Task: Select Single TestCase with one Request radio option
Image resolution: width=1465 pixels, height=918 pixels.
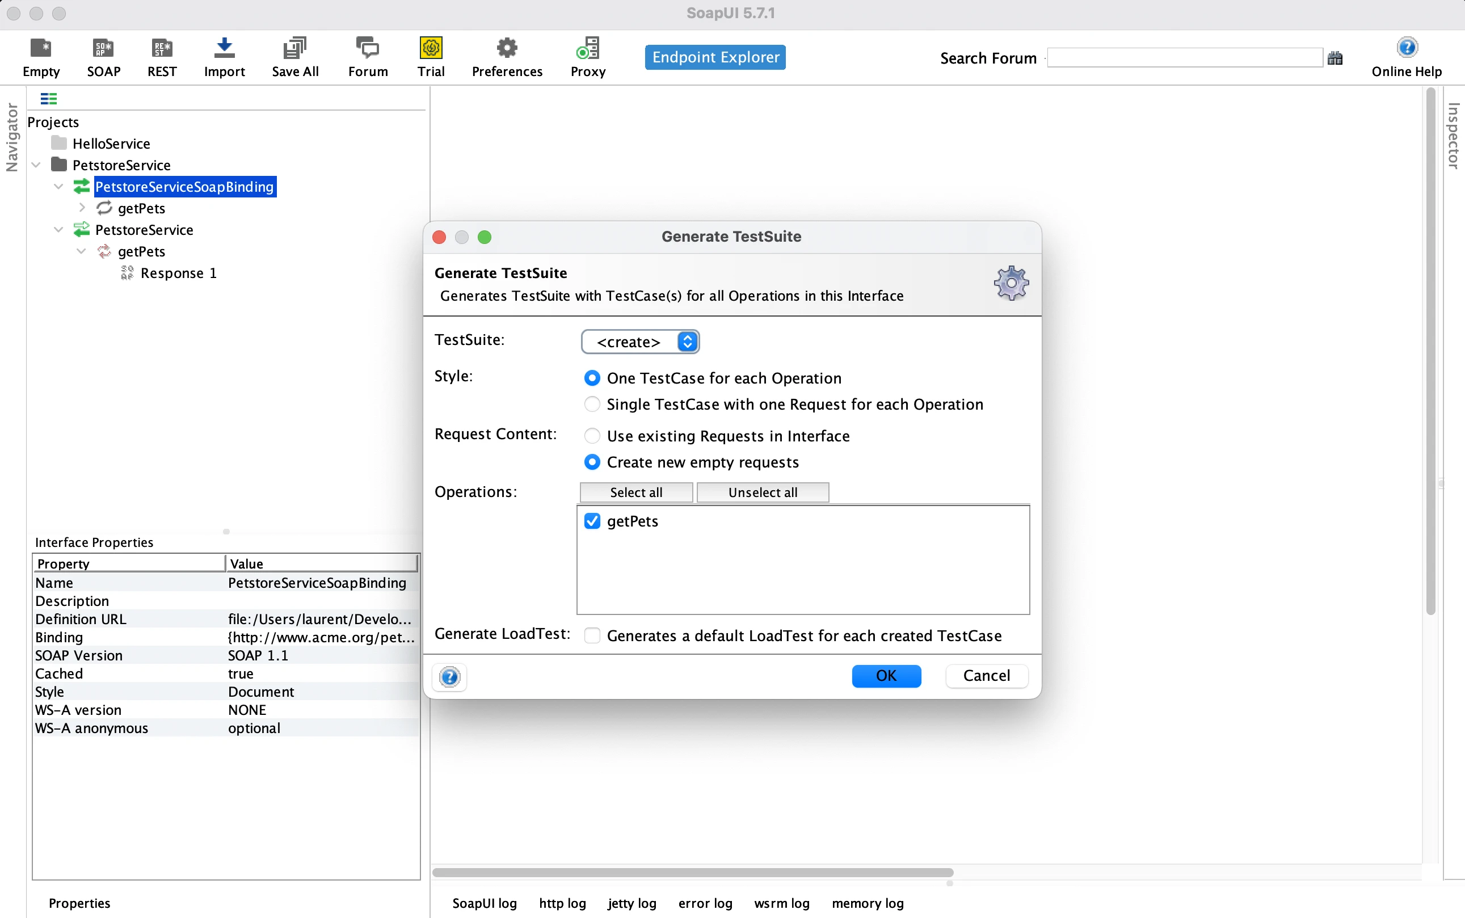Action: [592, 405]
